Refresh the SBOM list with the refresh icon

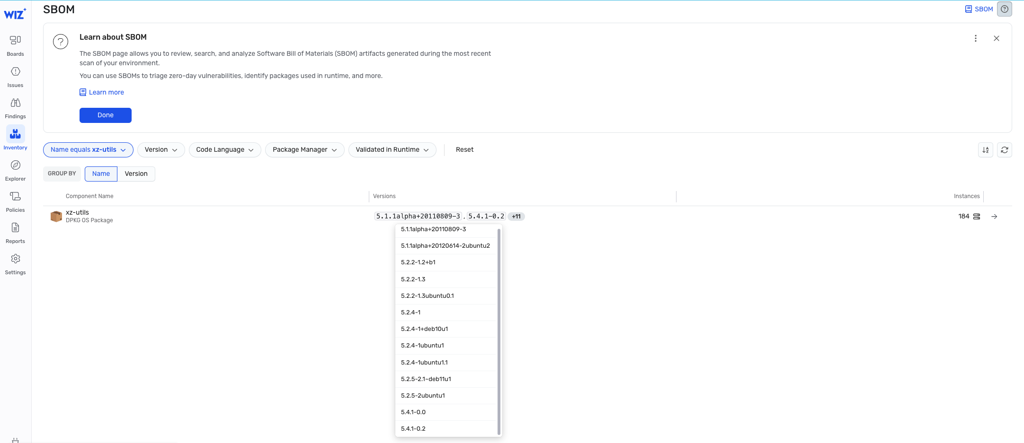coord(1004,149)
